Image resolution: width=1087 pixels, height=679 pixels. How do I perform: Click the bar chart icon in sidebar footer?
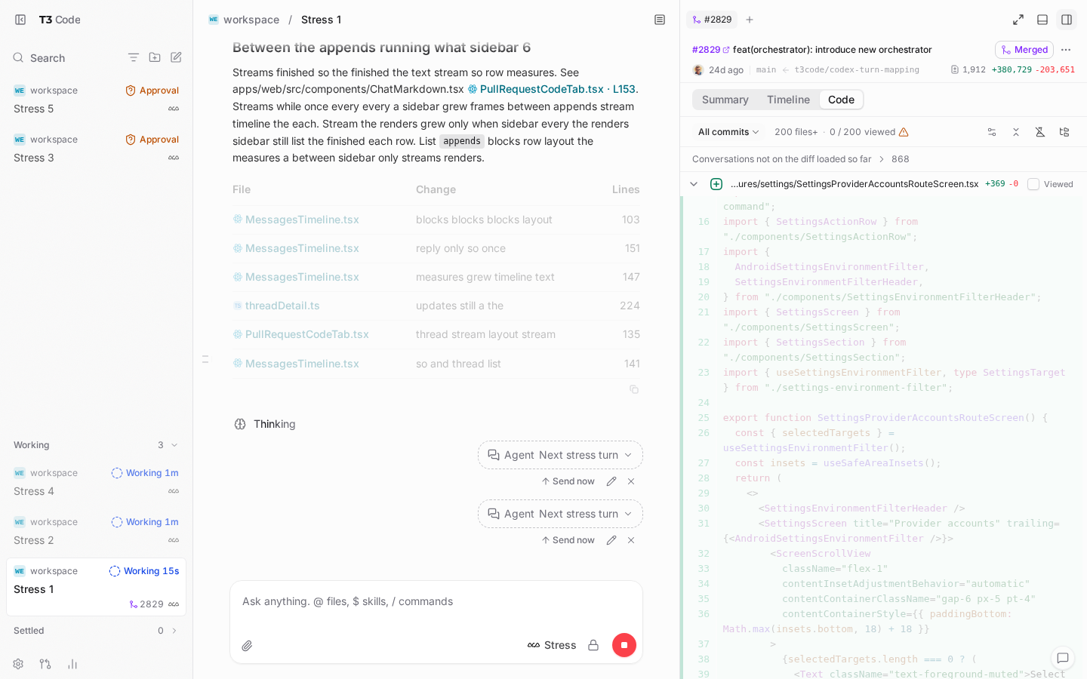(x=72, y=664)
